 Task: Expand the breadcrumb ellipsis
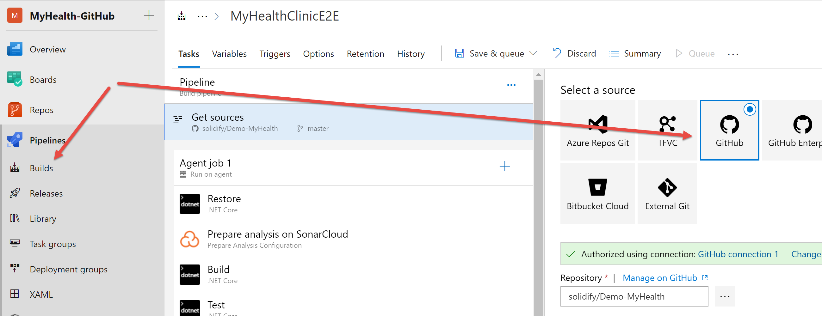[x=202, y=16]
